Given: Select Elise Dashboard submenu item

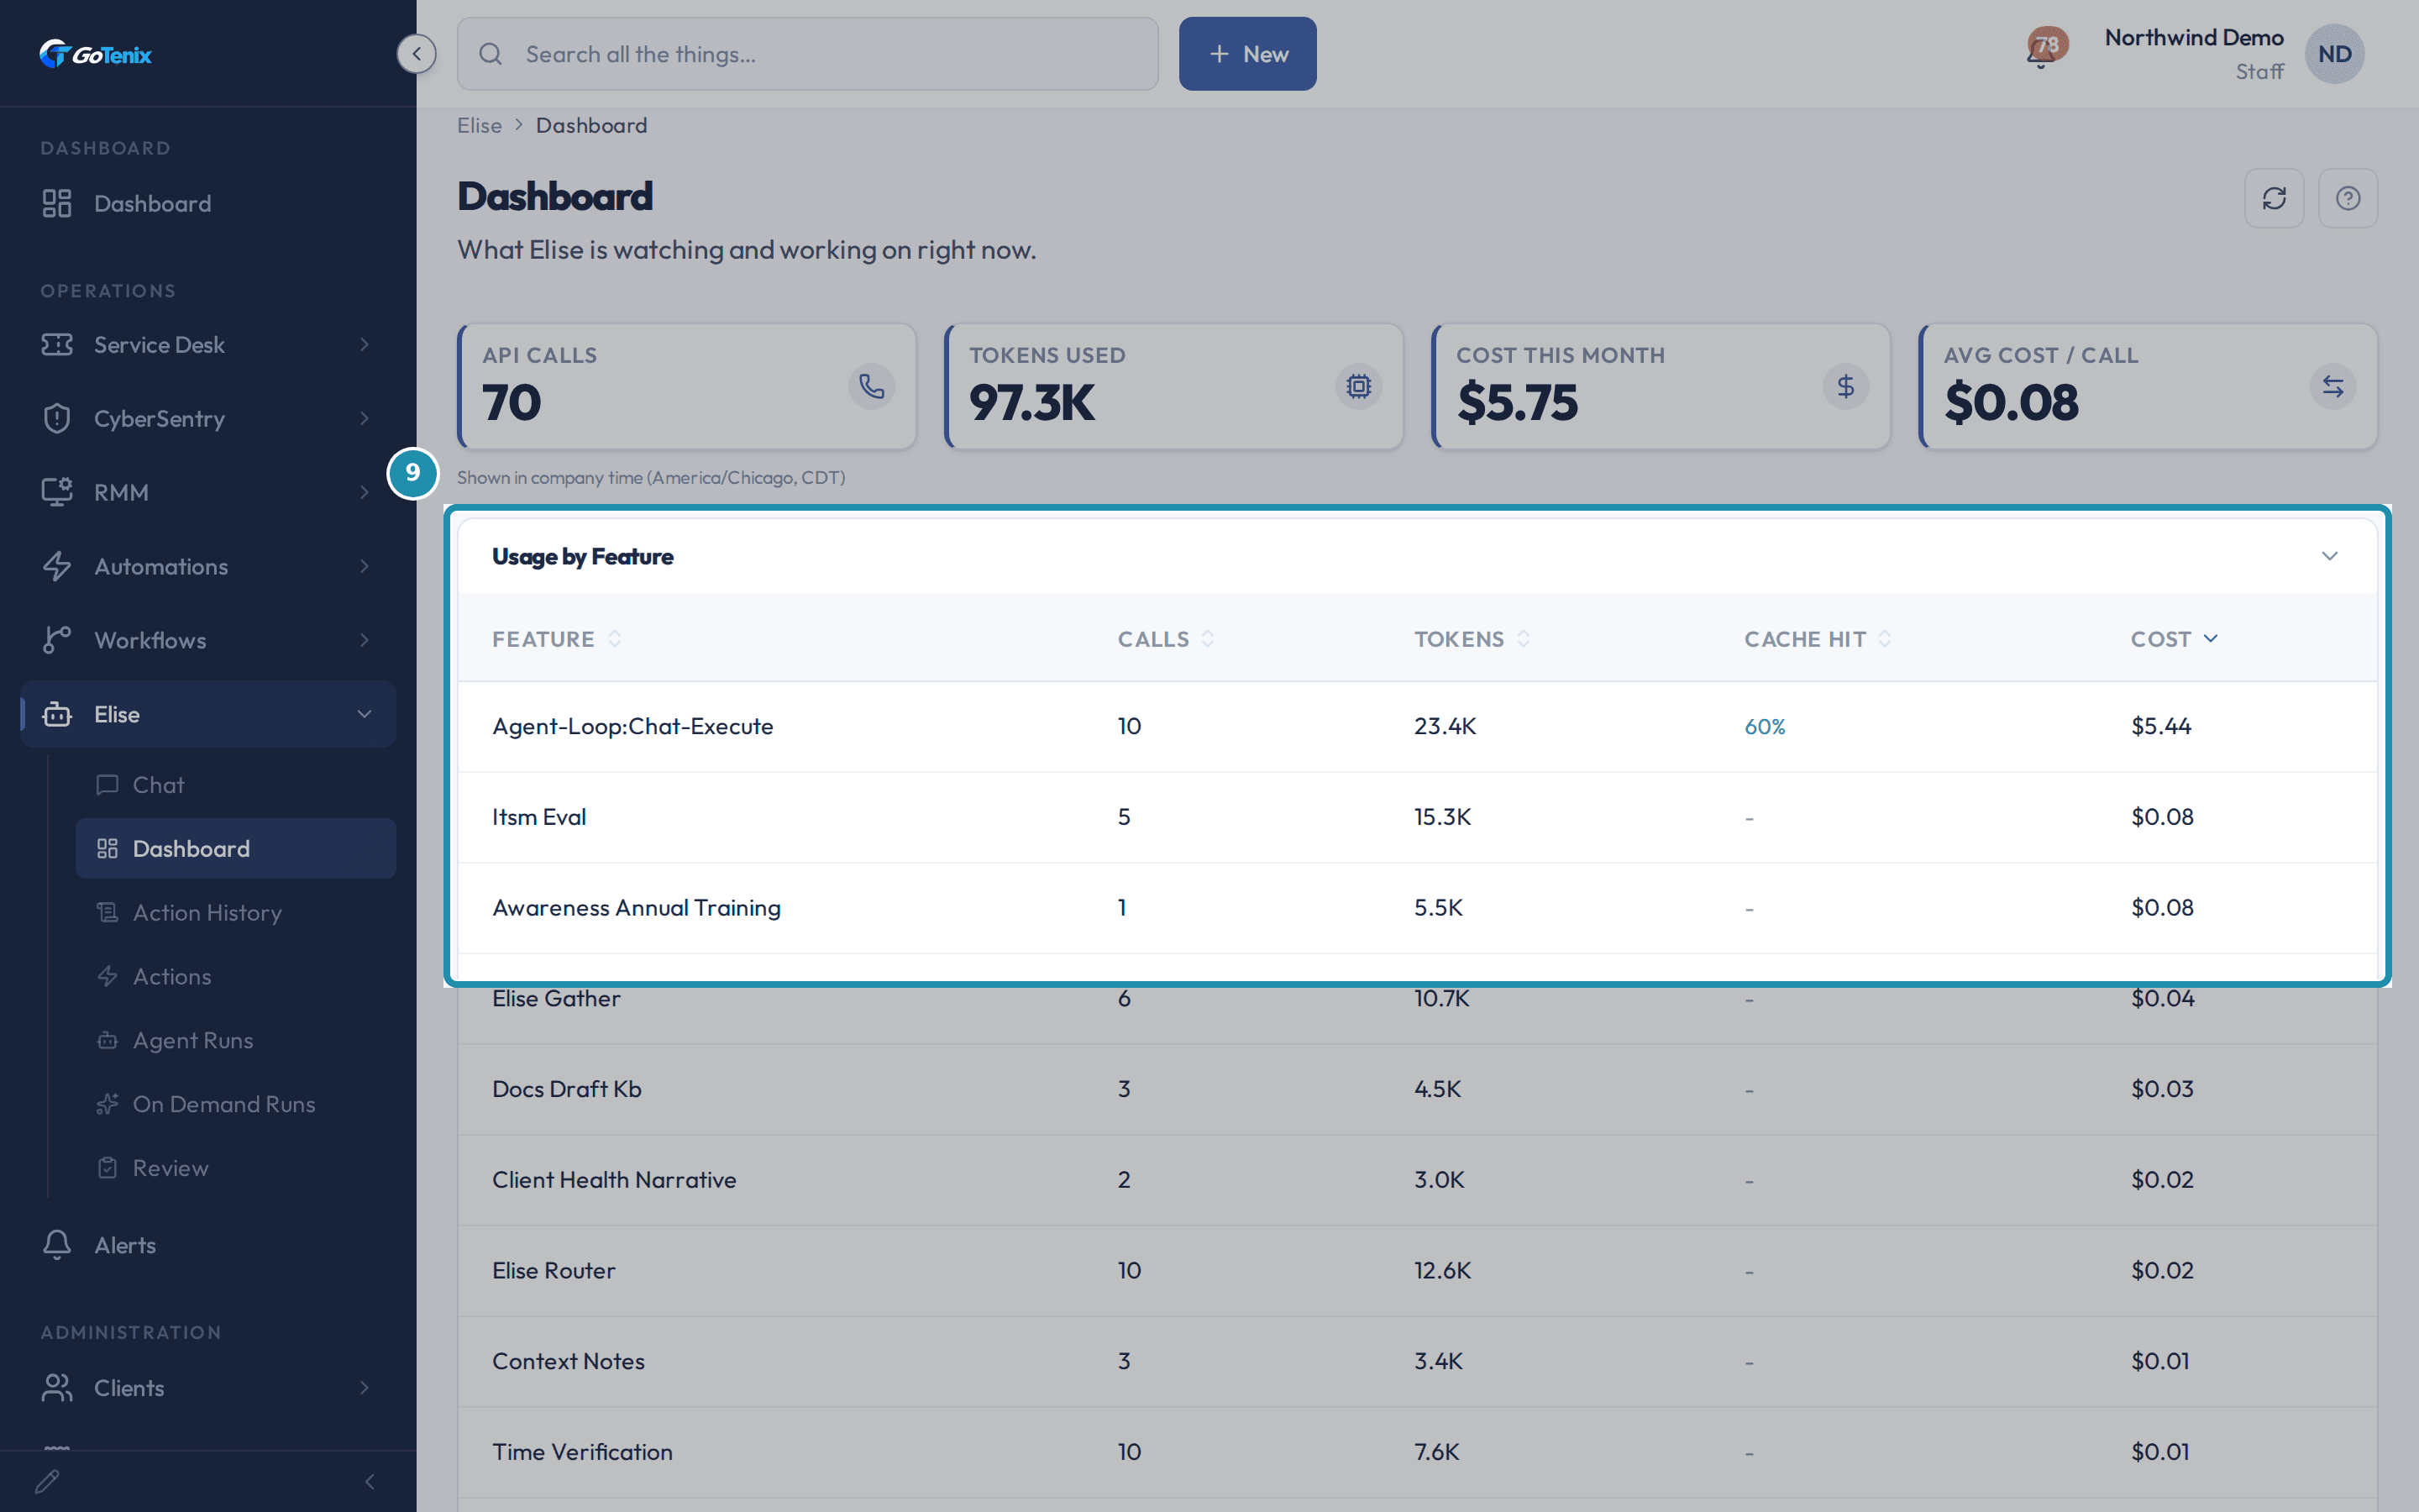Looking at the screenshot, I should click(236, 849).
